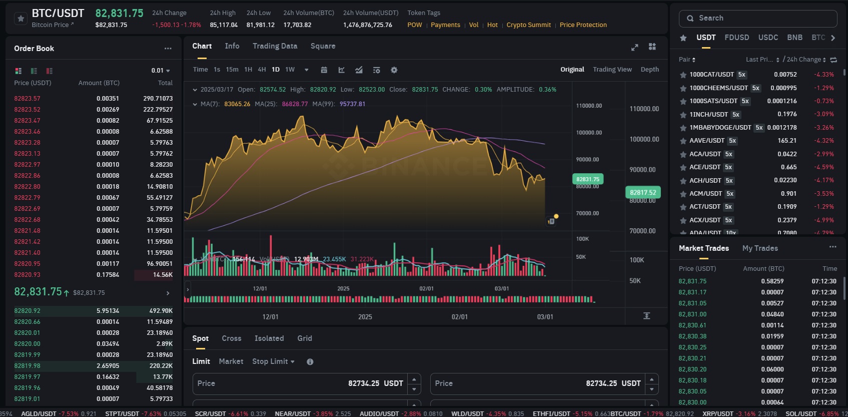Viewport: 848px width, 417px height.
Task: Open the Stop Limit order type dropdown
Action: [273, 361]
